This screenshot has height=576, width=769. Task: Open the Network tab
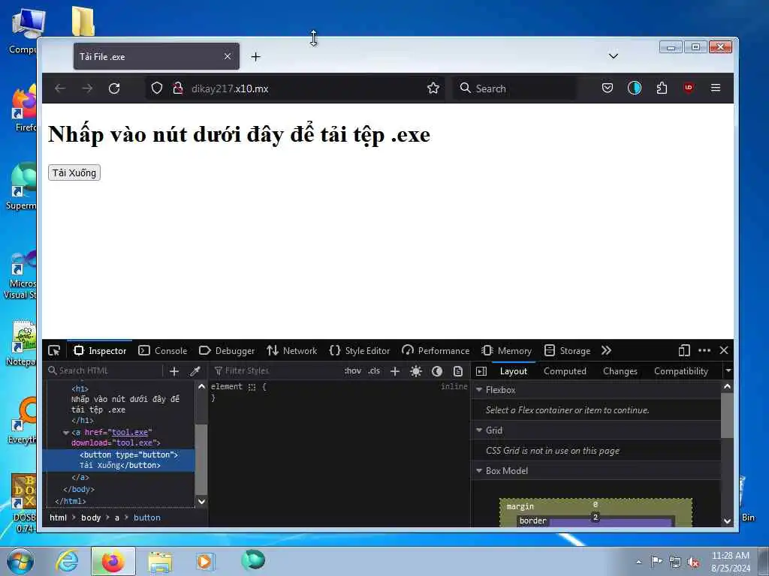[292, 351]
